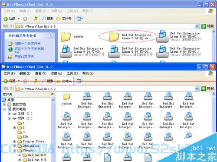The image size is (217, 162).
Task: Click 共享此文件夹 task link
Action: pyautogui.click(x=21, y=57)
